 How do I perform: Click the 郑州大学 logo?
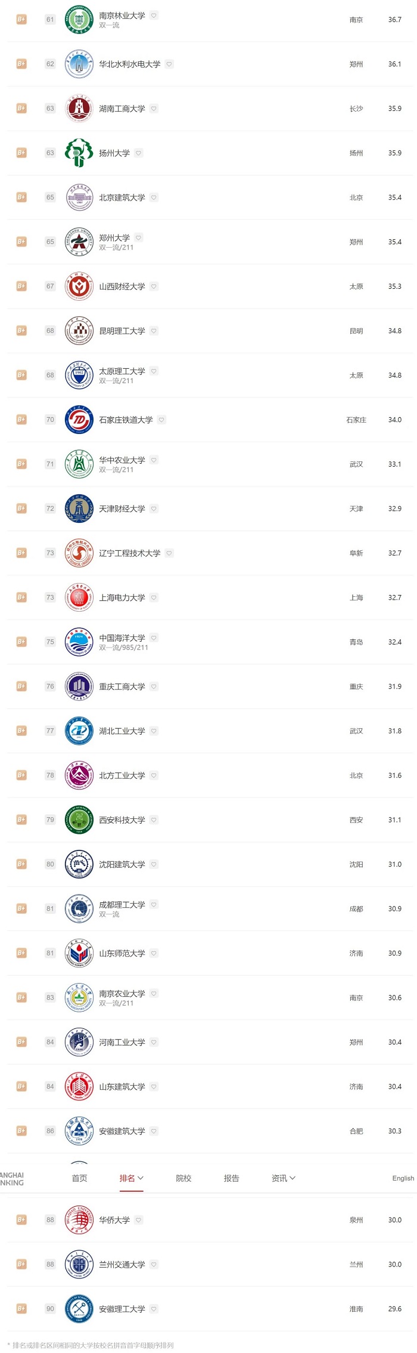click(x=79, y=242)
